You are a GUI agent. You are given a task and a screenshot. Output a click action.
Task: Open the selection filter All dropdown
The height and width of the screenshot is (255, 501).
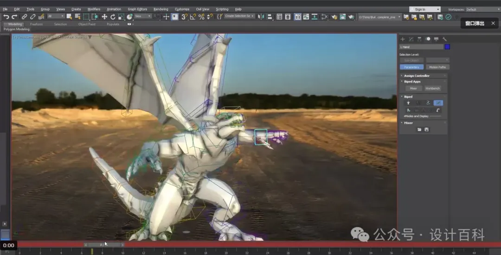click(56, 17)
